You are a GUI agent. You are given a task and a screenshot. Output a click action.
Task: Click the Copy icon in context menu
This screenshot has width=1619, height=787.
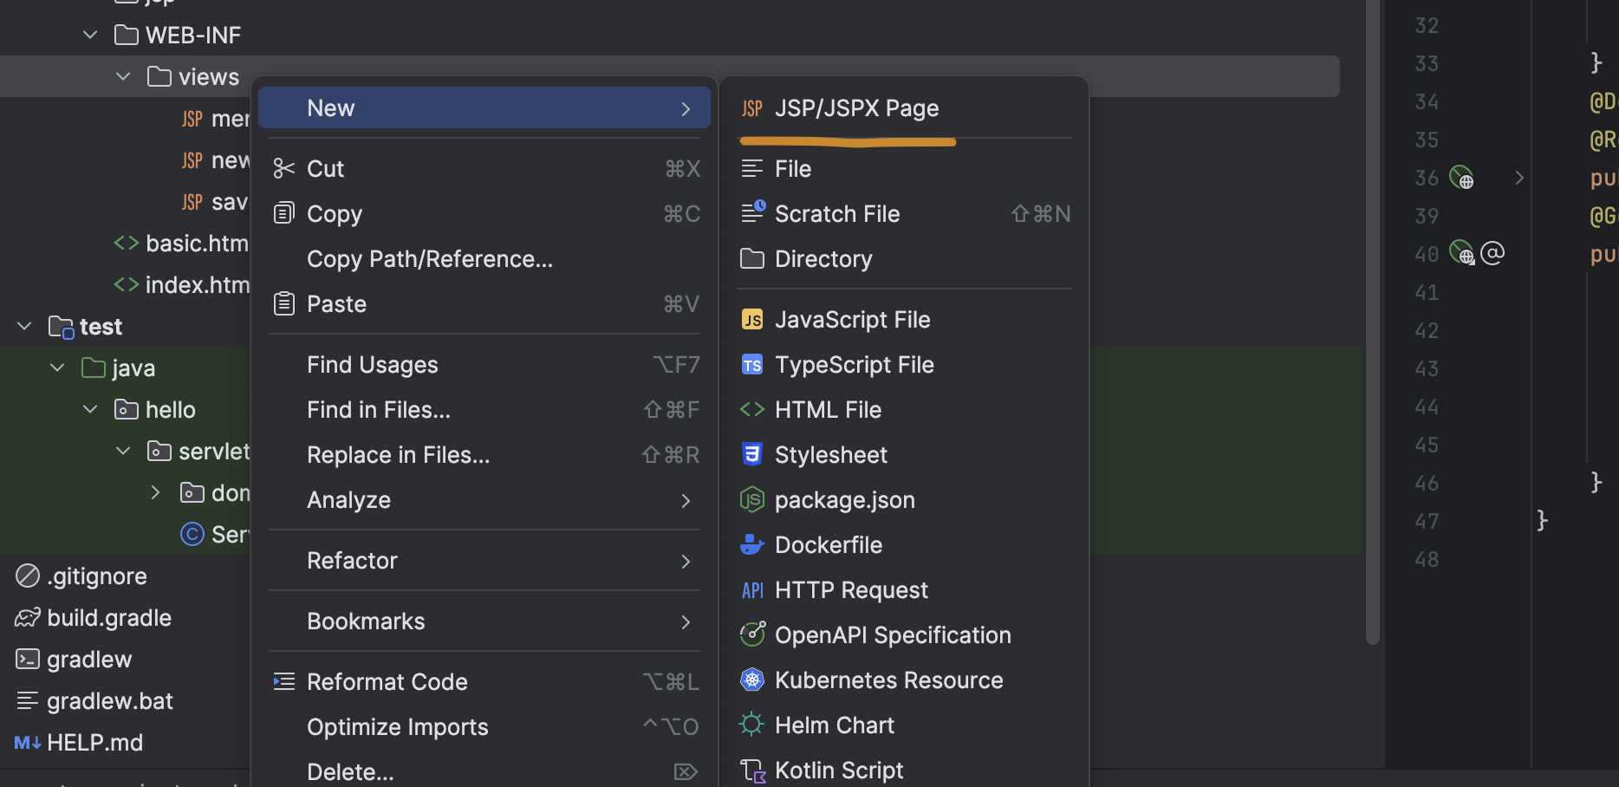[x=284, y=213]
